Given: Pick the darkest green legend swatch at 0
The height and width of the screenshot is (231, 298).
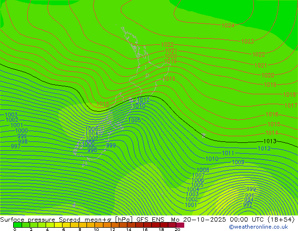Looking at the screenshot, I should 17,225.
